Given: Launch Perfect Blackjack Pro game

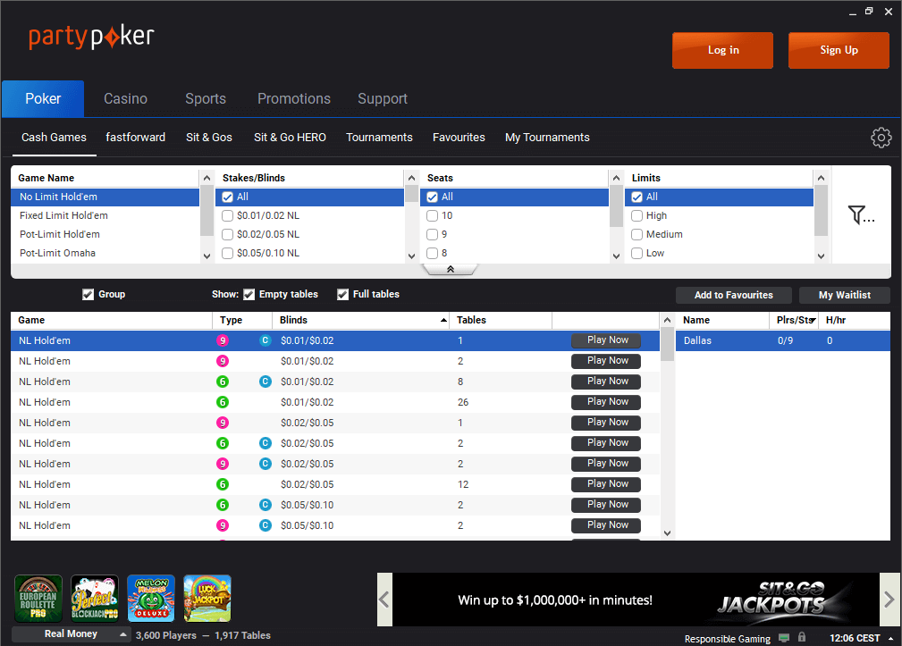Looking at the screenshot, I should [95, 599].
